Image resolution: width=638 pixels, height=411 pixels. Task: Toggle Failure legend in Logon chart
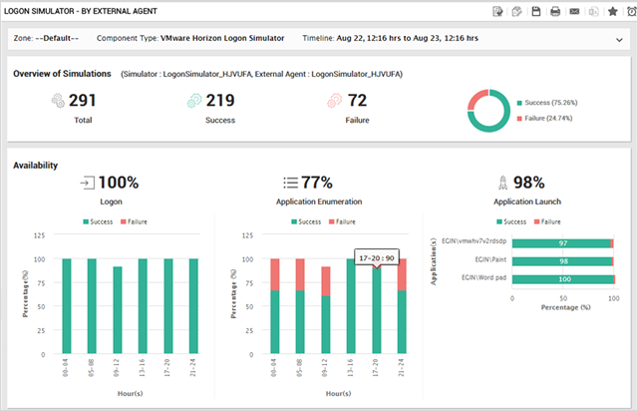pyautogui.click(x=134, y=221)
